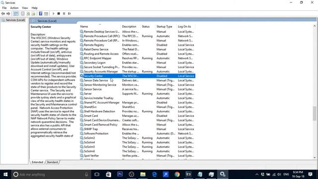Toggle the Show/Hide Console Tree toolbar button
Viewport: 318px width, 179px height.
[x=16, y=13]
